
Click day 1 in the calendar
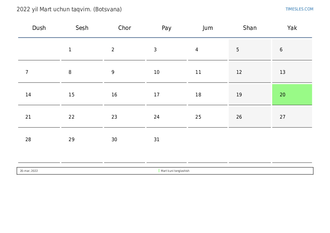(70, 50)
